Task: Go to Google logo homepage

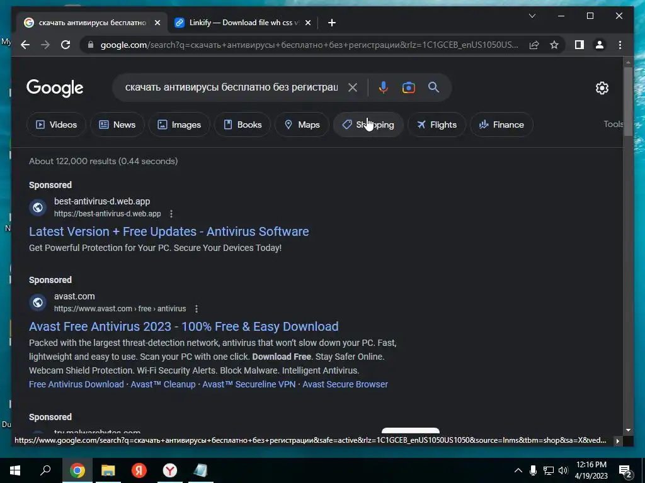Action: pyautogui.click(x=55, y=88)
